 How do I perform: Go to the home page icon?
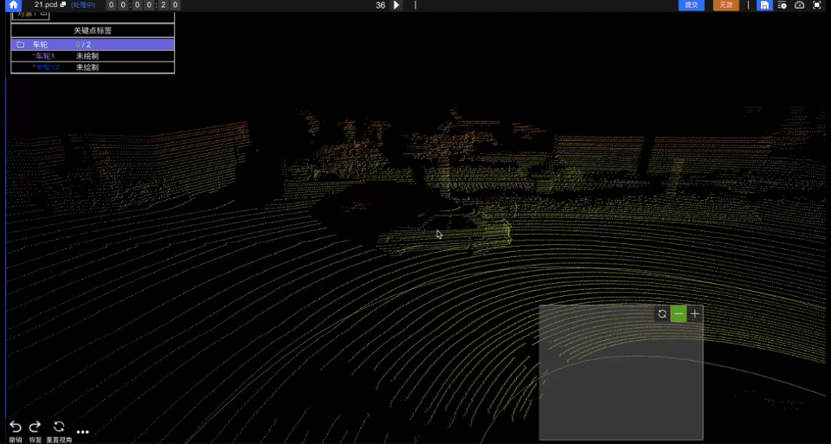click(x=13, y=5)
